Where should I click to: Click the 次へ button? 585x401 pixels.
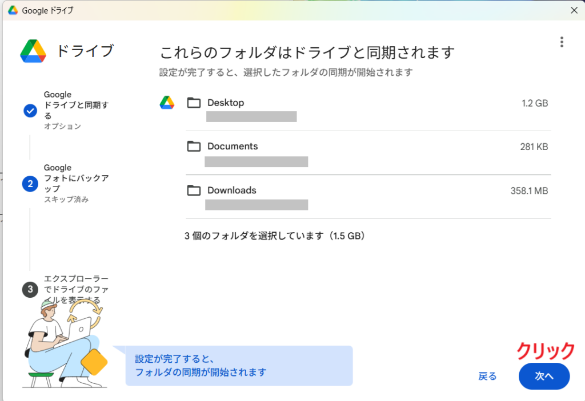tap(544, 376)
